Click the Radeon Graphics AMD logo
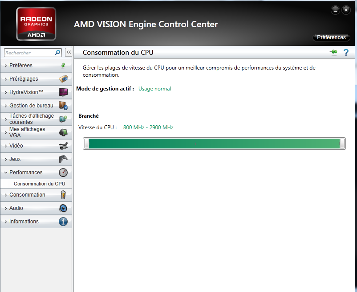357x292 pixels. click(x=36, y=24)
